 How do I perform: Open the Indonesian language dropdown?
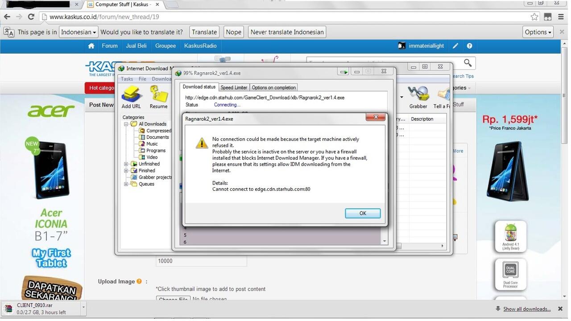[79, 32]
